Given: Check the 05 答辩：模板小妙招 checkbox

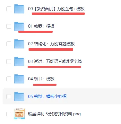Looking at the screenshot, I should [9, 96].
